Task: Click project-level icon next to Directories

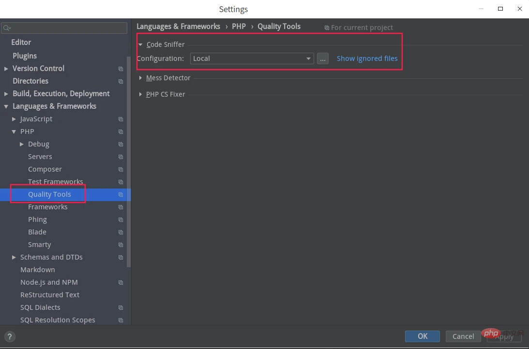Action: [x=121, y=82]
